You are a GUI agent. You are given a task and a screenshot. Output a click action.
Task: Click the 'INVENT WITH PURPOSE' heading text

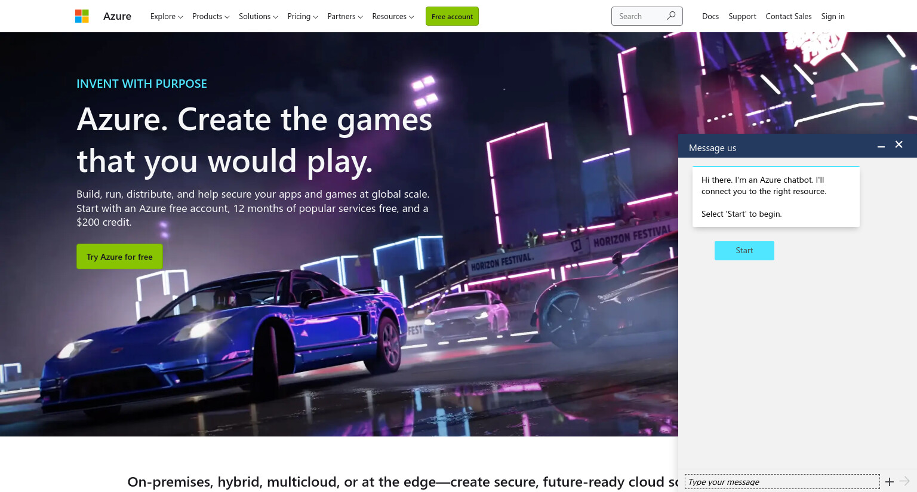point(141,84)
